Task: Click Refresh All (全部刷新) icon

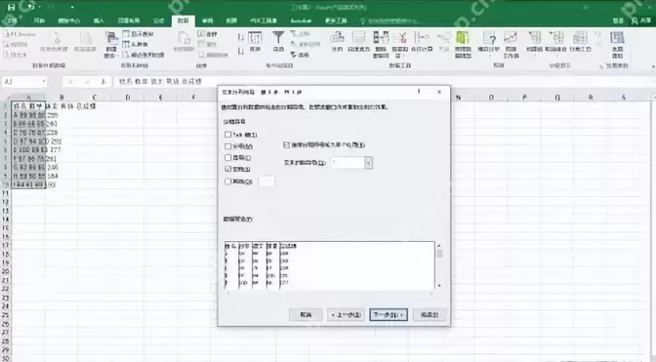Action: tap(184, 42)
